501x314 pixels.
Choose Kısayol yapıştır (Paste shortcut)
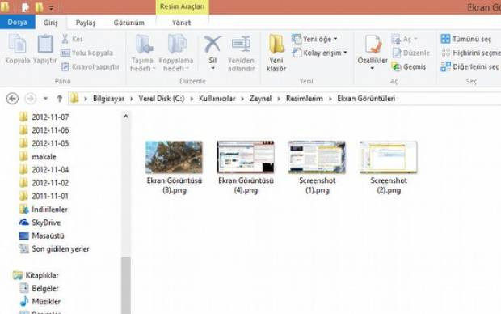tap(91, 66)
